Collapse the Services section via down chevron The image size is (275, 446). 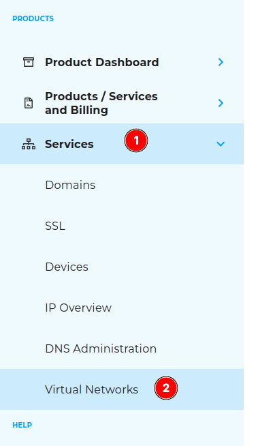[x=221, y=144]
